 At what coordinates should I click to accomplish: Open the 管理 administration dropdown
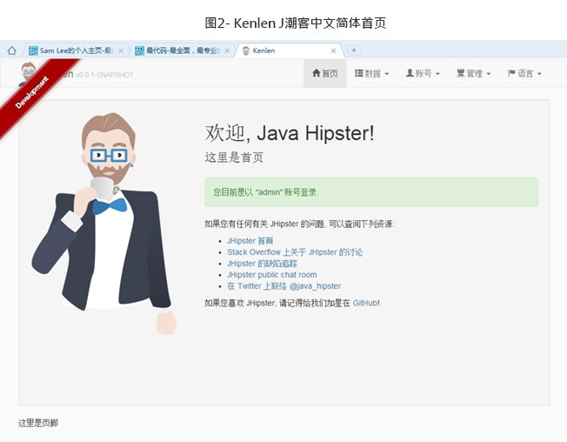tap(474, 73)
